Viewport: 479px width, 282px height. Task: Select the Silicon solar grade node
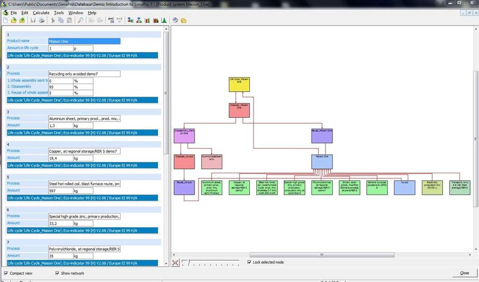(349, 188)
